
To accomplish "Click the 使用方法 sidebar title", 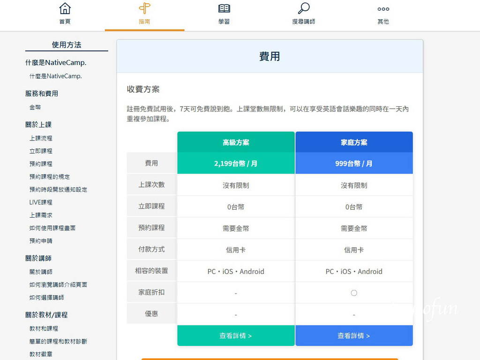I will 67,44.
